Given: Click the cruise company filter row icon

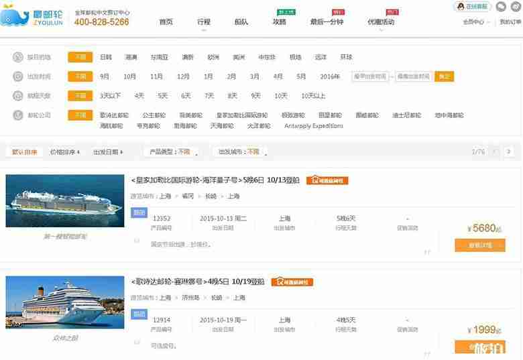Looking at the screenshot, I should 17,115.
